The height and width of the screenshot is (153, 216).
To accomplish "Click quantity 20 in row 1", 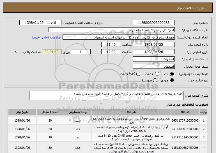I will 50,120.
